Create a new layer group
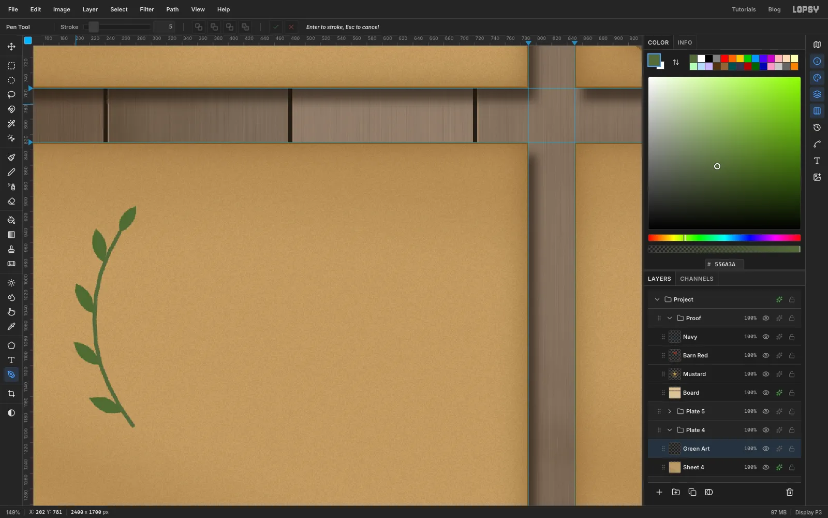 [676, 492]
